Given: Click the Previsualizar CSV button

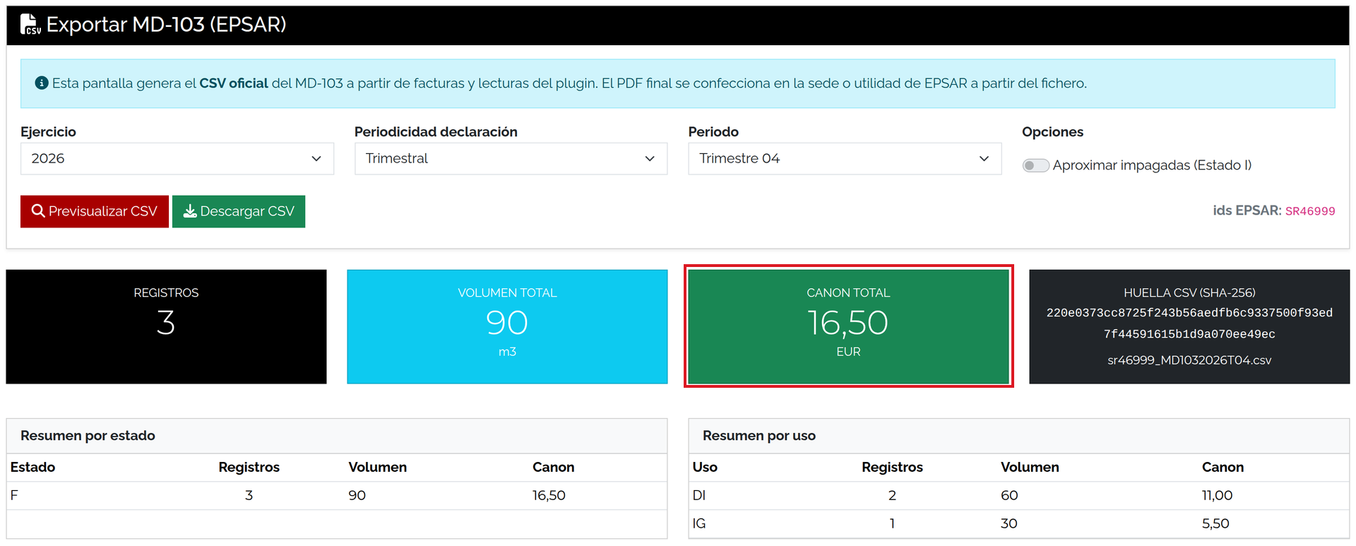Looking at the screenshot, I should tap(95, 211).
